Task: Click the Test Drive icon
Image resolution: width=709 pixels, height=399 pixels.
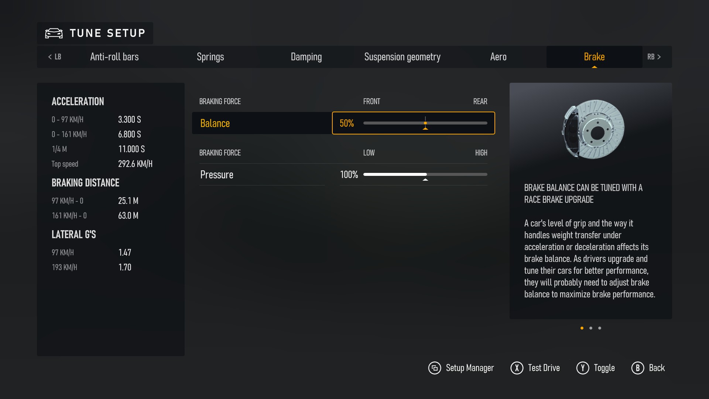Action: pos(515,368)
